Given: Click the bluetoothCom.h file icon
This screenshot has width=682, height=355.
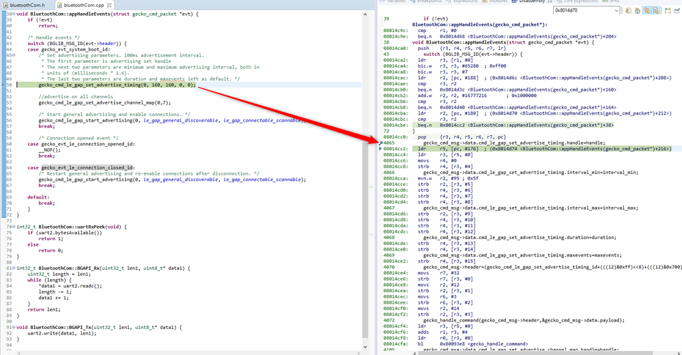Looking at the screenshot, I should coord(5,5).
